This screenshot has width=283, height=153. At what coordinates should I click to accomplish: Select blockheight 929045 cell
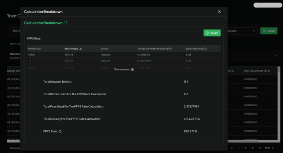(x=69, y=55)
